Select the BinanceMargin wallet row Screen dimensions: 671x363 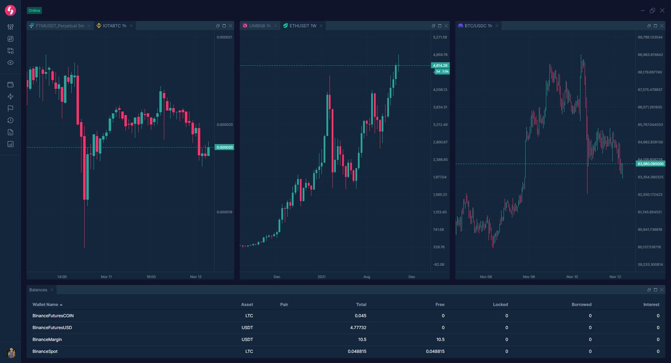(x=346, y=339)
